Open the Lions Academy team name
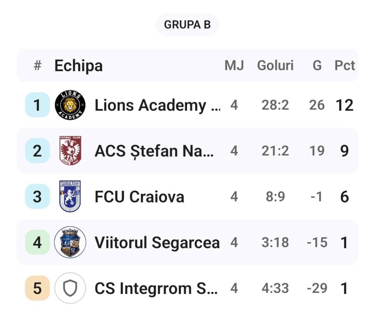 (157, 105)
